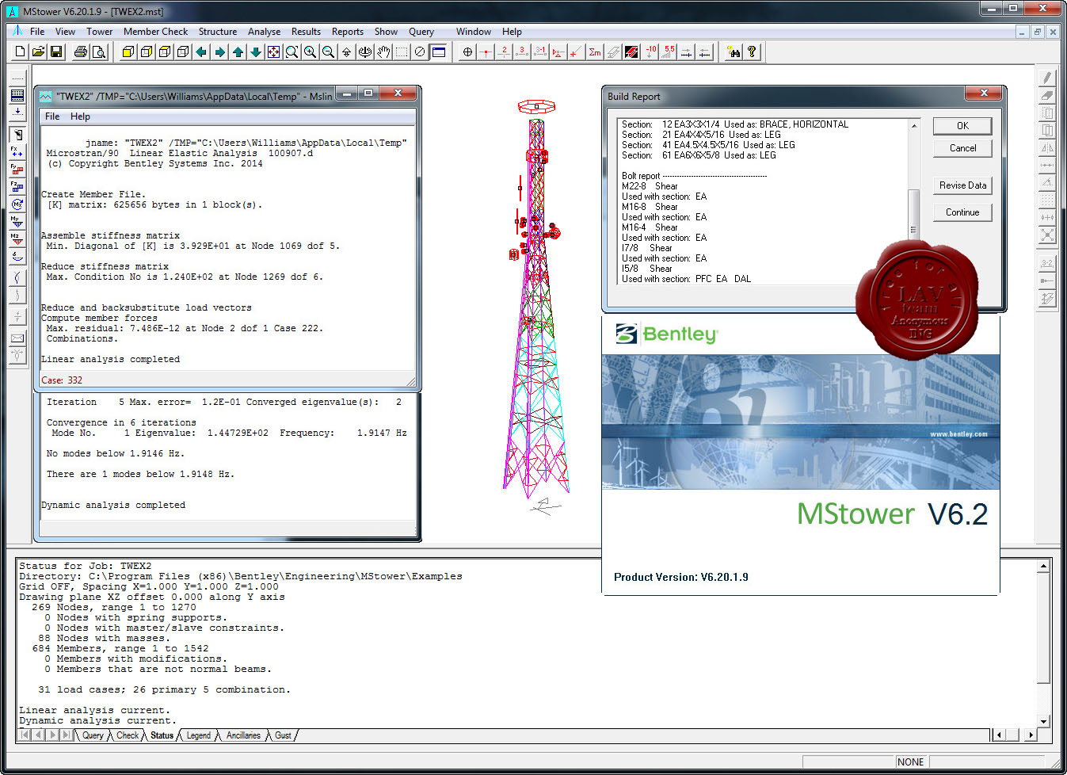Open the Structure menu

[x=218, y=32]
